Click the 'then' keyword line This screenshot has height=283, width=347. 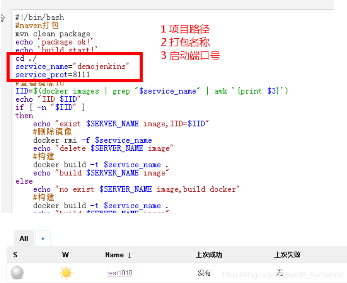[x=24, y=116]
